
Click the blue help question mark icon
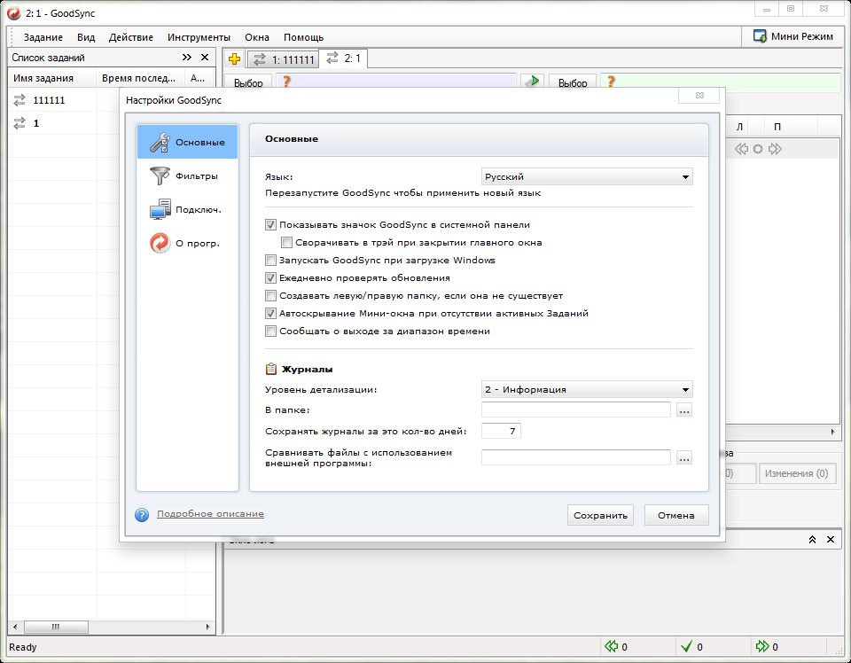click(x=142, y=514)
